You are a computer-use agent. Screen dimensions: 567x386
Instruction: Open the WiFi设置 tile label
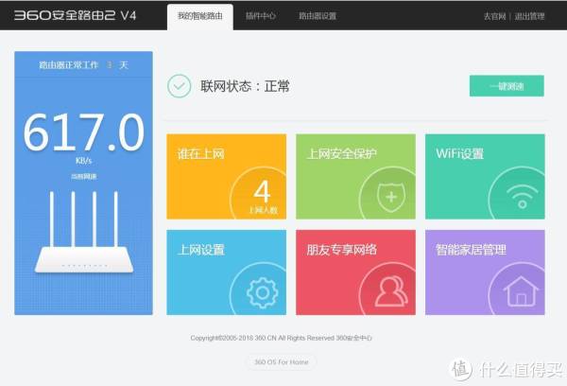[459, 154]
